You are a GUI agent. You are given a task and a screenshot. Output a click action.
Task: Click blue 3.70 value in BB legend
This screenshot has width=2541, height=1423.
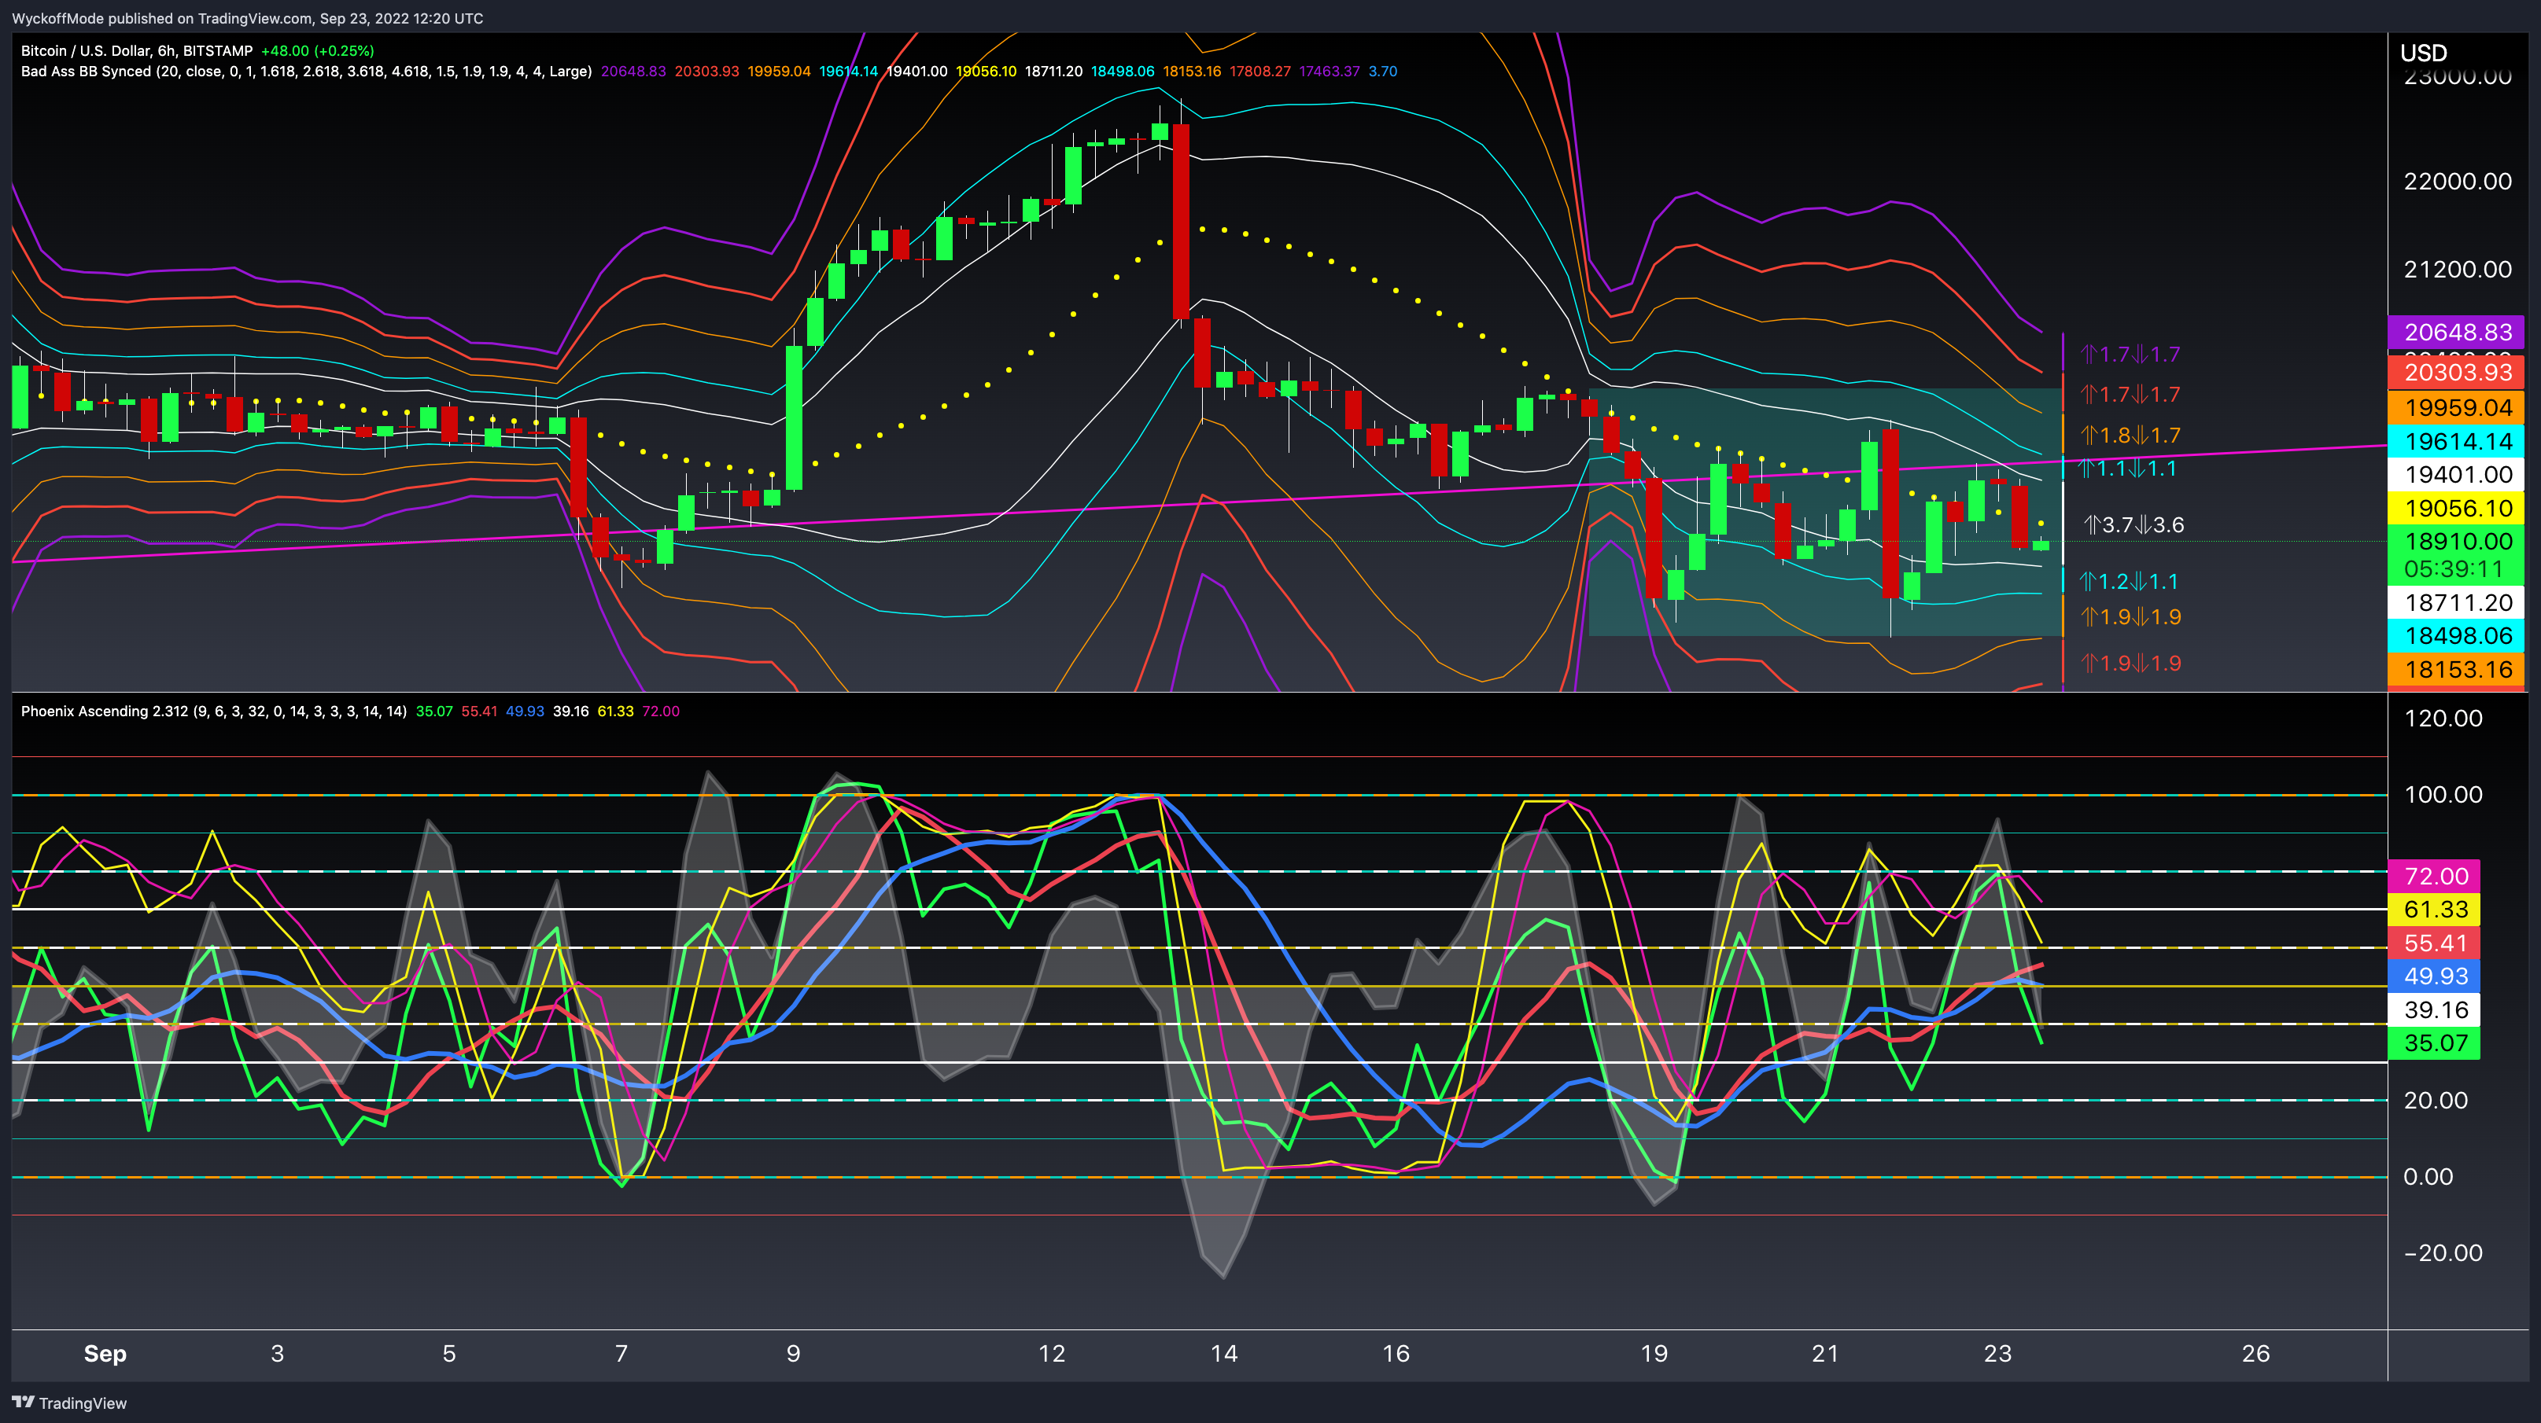pyautogui.click(x=1382, y=71)
